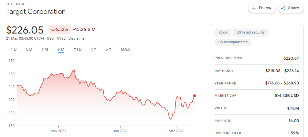Screen dimensions: 308x137
Task: Click the 180 y-axis label
Action: 12,126
